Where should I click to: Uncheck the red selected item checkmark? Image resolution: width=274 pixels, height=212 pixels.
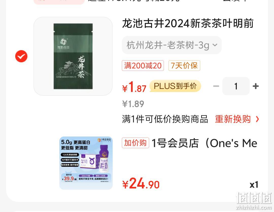point(21,56)
